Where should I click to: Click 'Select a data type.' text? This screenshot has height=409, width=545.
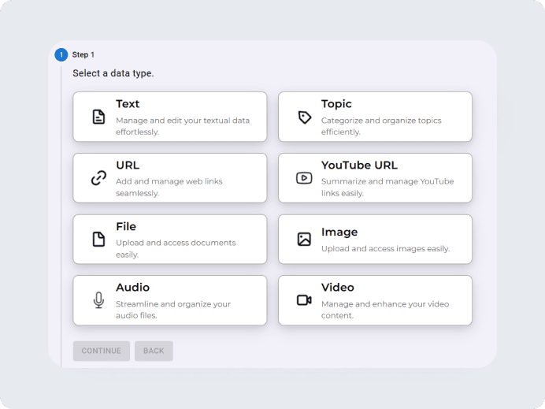point(113,73)
